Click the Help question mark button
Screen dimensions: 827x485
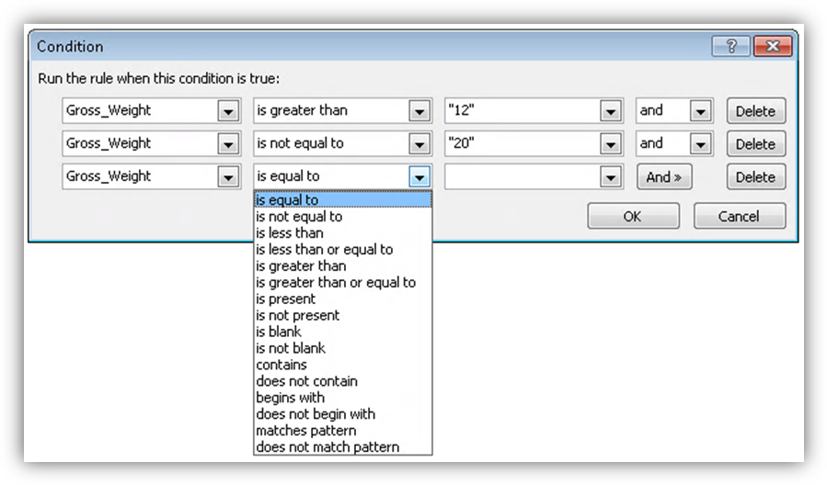point(731,46)
